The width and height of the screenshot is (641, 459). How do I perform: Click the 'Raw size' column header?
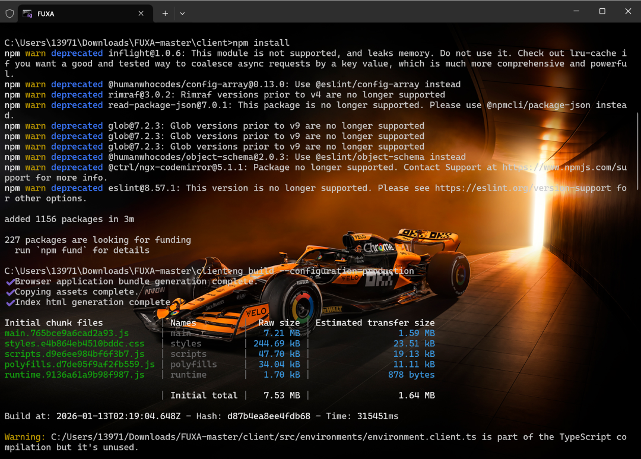point(279,323)
